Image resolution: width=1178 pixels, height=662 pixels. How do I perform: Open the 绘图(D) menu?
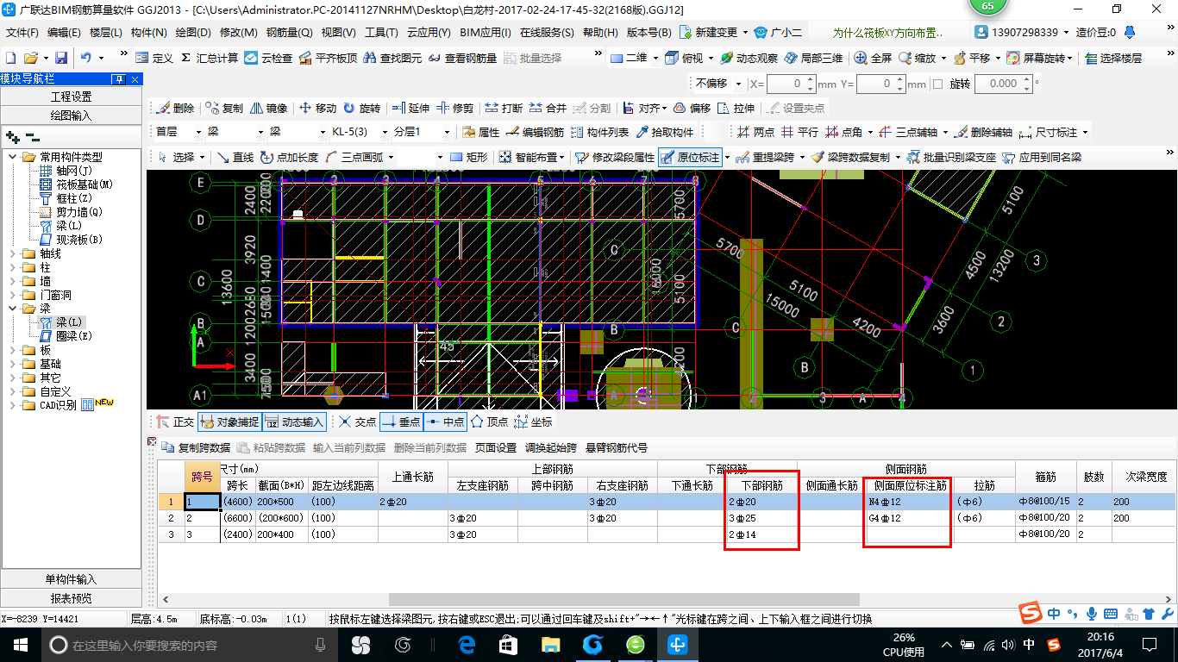click(193, 33)
